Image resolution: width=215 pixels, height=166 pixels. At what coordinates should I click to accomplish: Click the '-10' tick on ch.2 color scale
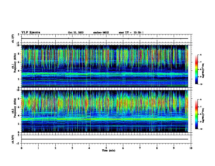pos(200,129)
